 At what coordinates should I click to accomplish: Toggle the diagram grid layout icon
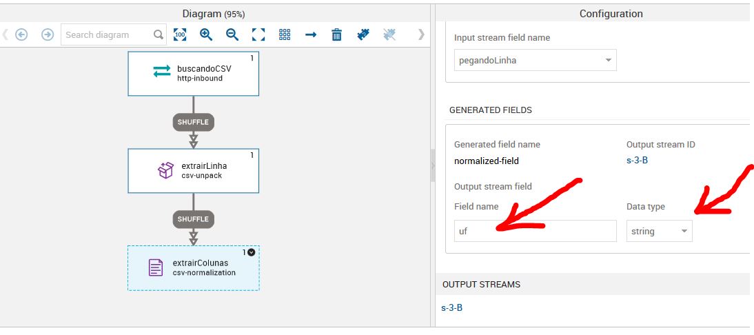[x=285, y=34]
